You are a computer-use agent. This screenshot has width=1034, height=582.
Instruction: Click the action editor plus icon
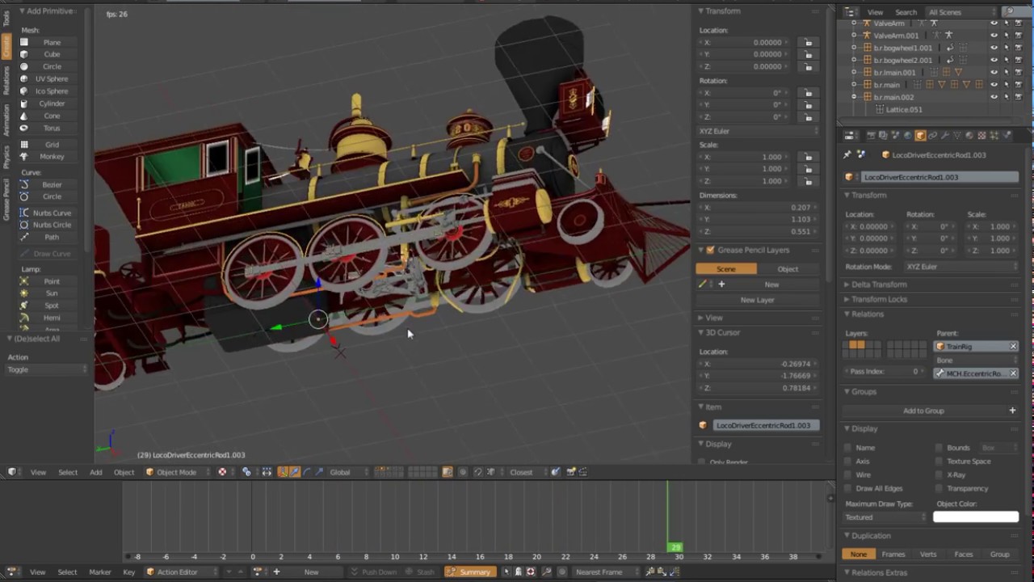click(x=276, y=571)
